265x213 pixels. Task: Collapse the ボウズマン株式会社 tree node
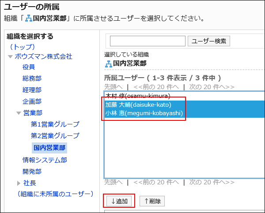10,56
